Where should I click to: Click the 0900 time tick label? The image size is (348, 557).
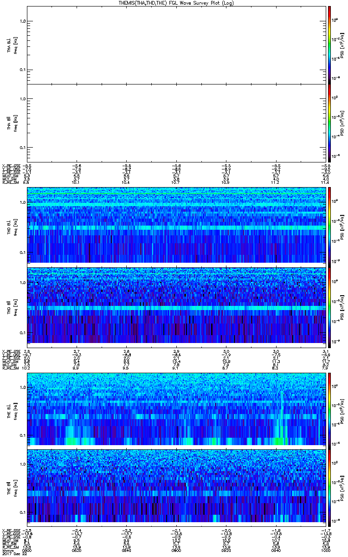point(176,550)
